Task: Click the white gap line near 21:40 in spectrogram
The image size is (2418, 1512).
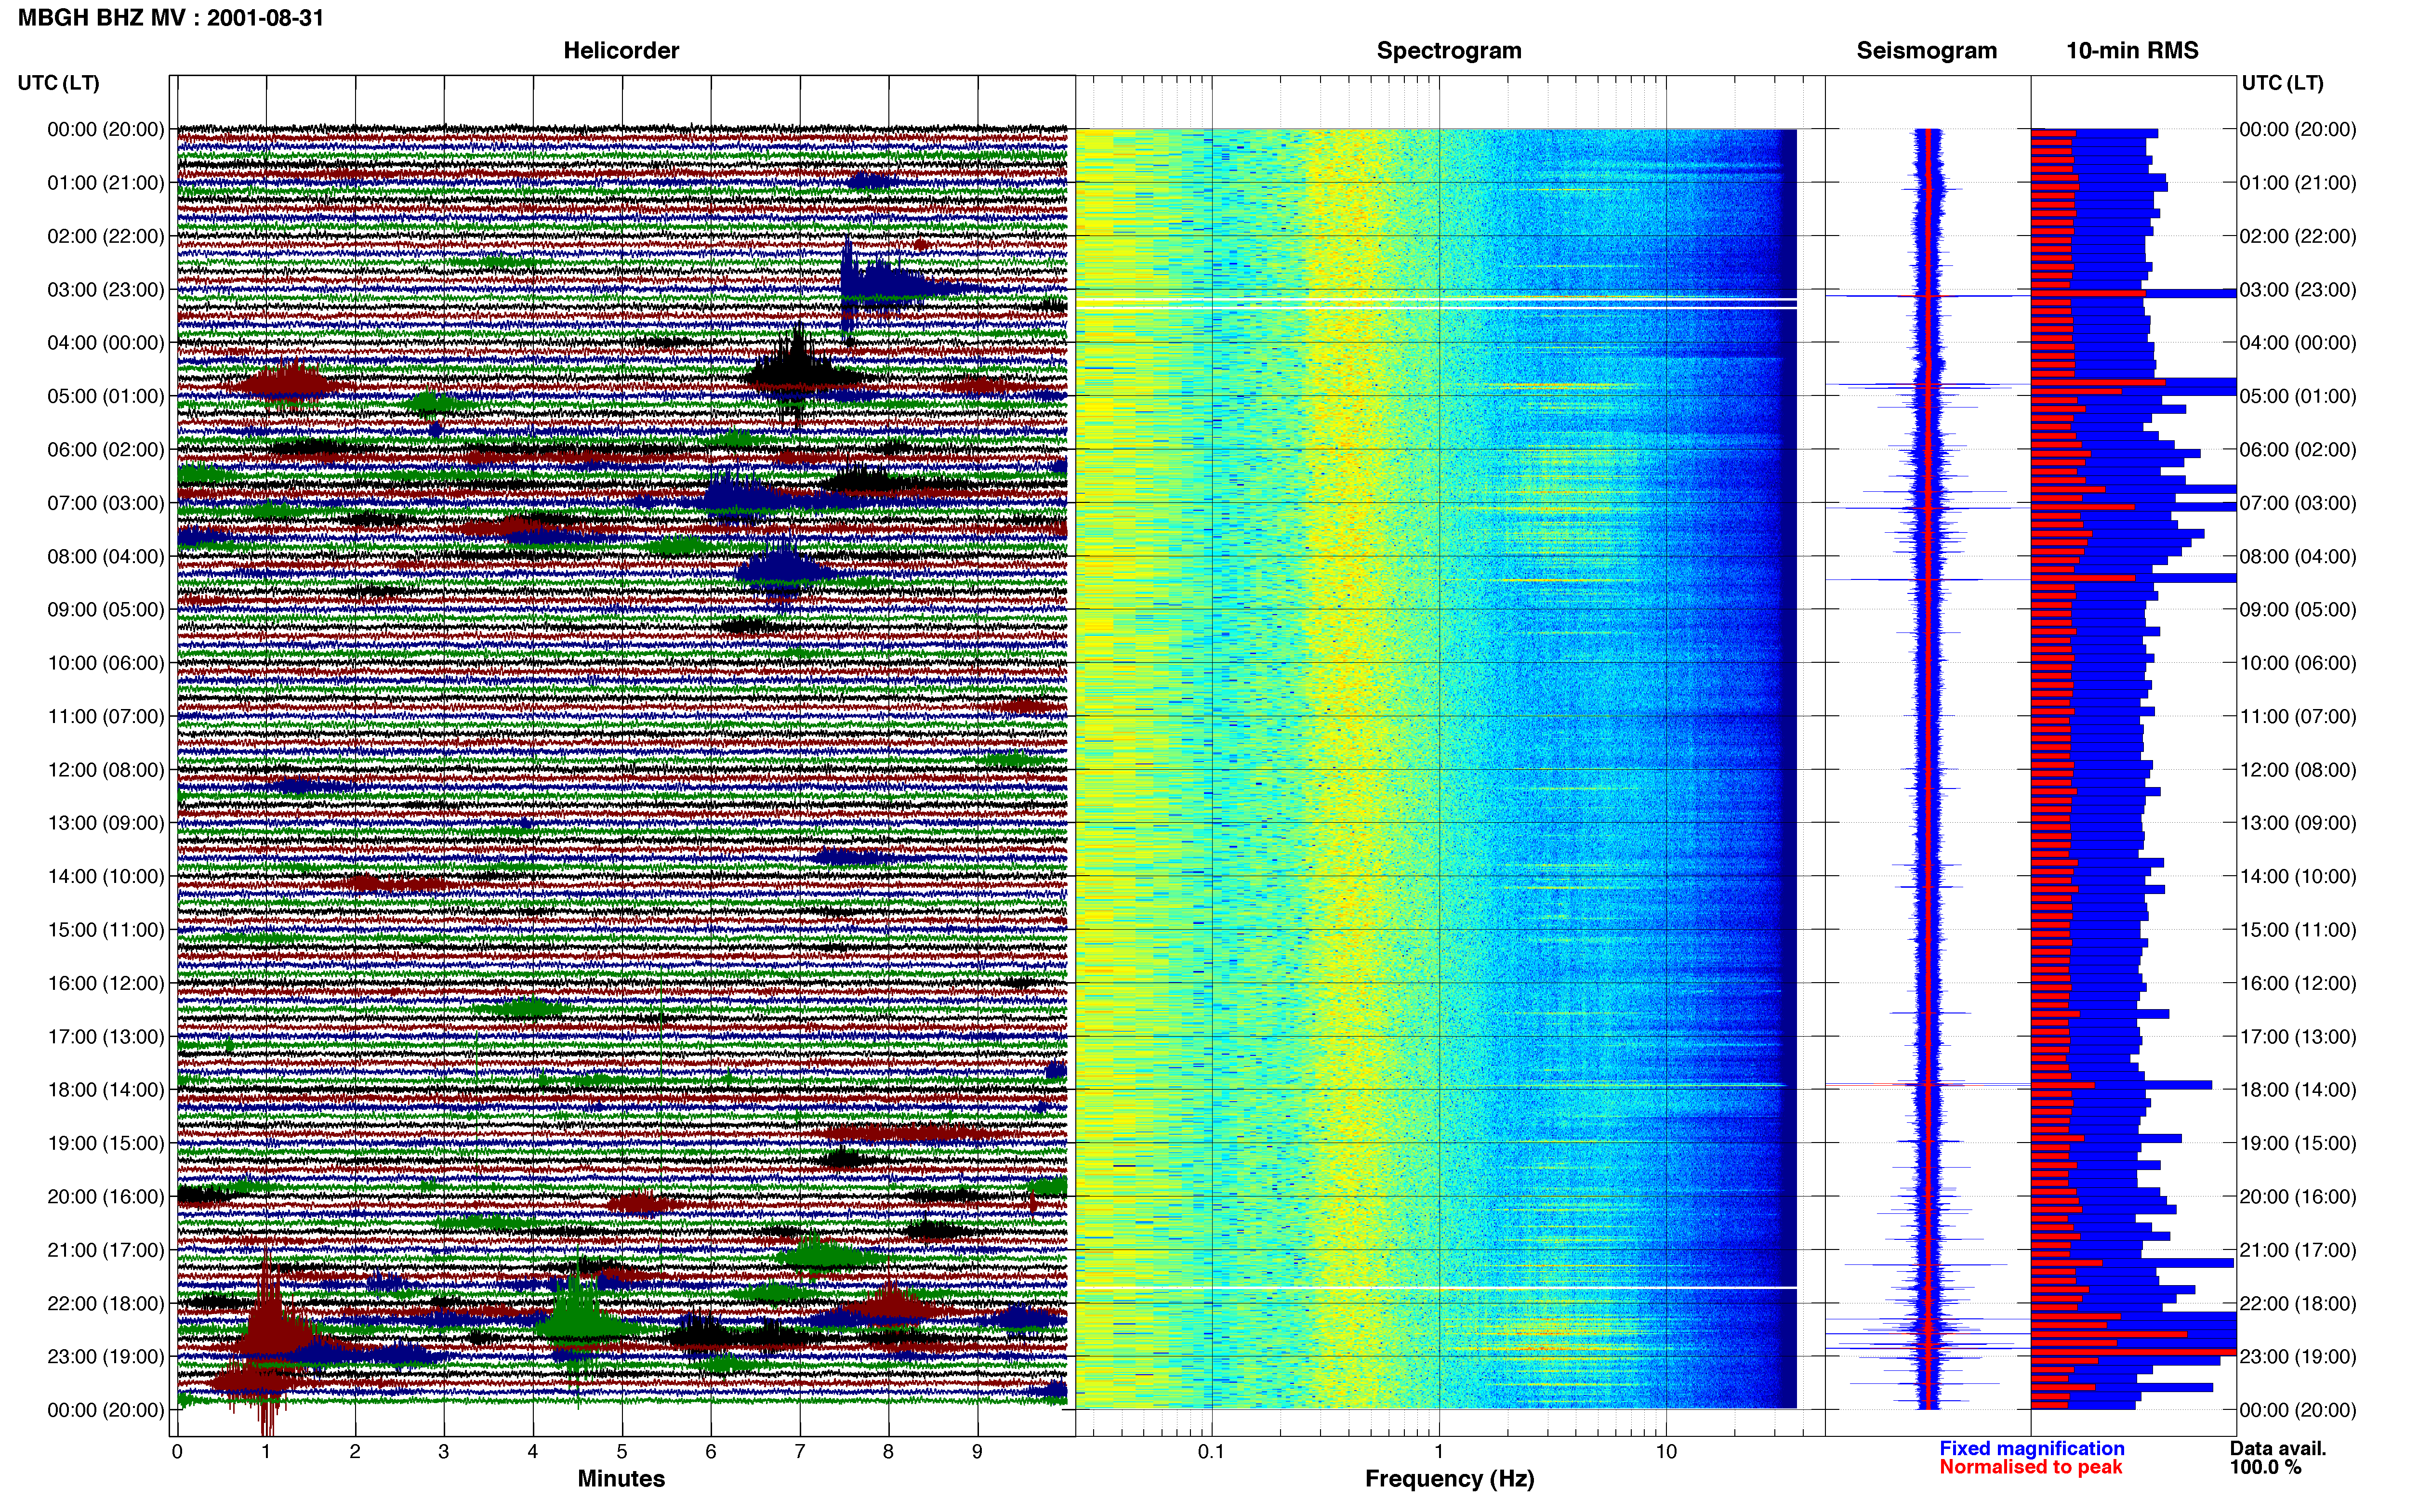Action: (1436, 1287)
